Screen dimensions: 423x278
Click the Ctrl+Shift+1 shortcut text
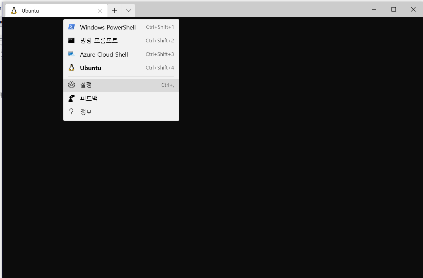[160, 27]
